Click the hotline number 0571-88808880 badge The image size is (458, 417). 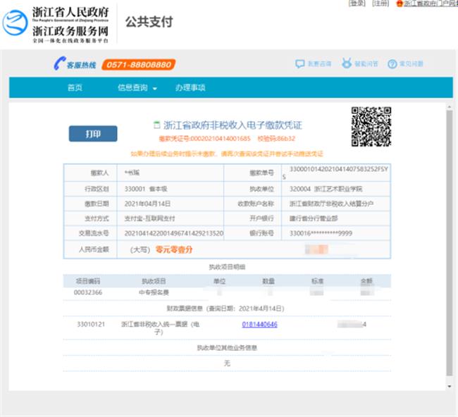coord(138,65)
